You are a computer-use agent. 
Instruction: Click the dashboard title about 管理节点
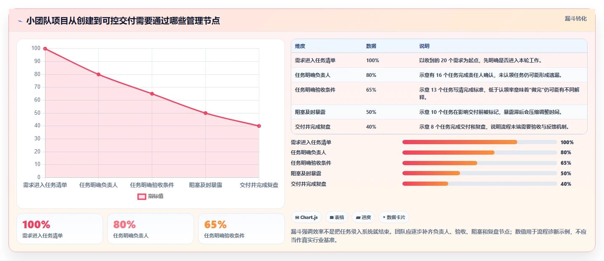123,21
